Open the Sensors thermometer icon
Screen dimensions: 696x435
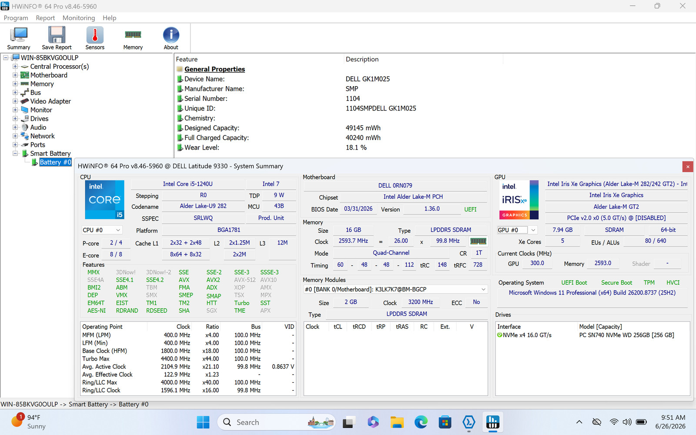[x=95, y=38]
